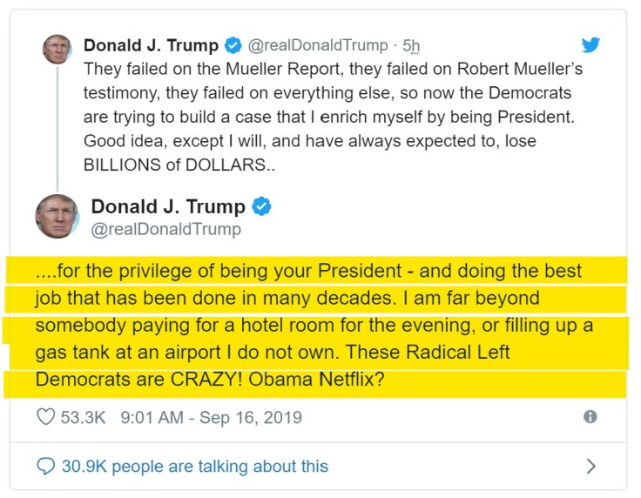Open the small profile avatar in thread
641x498 pixels.
tap(57, 49)
